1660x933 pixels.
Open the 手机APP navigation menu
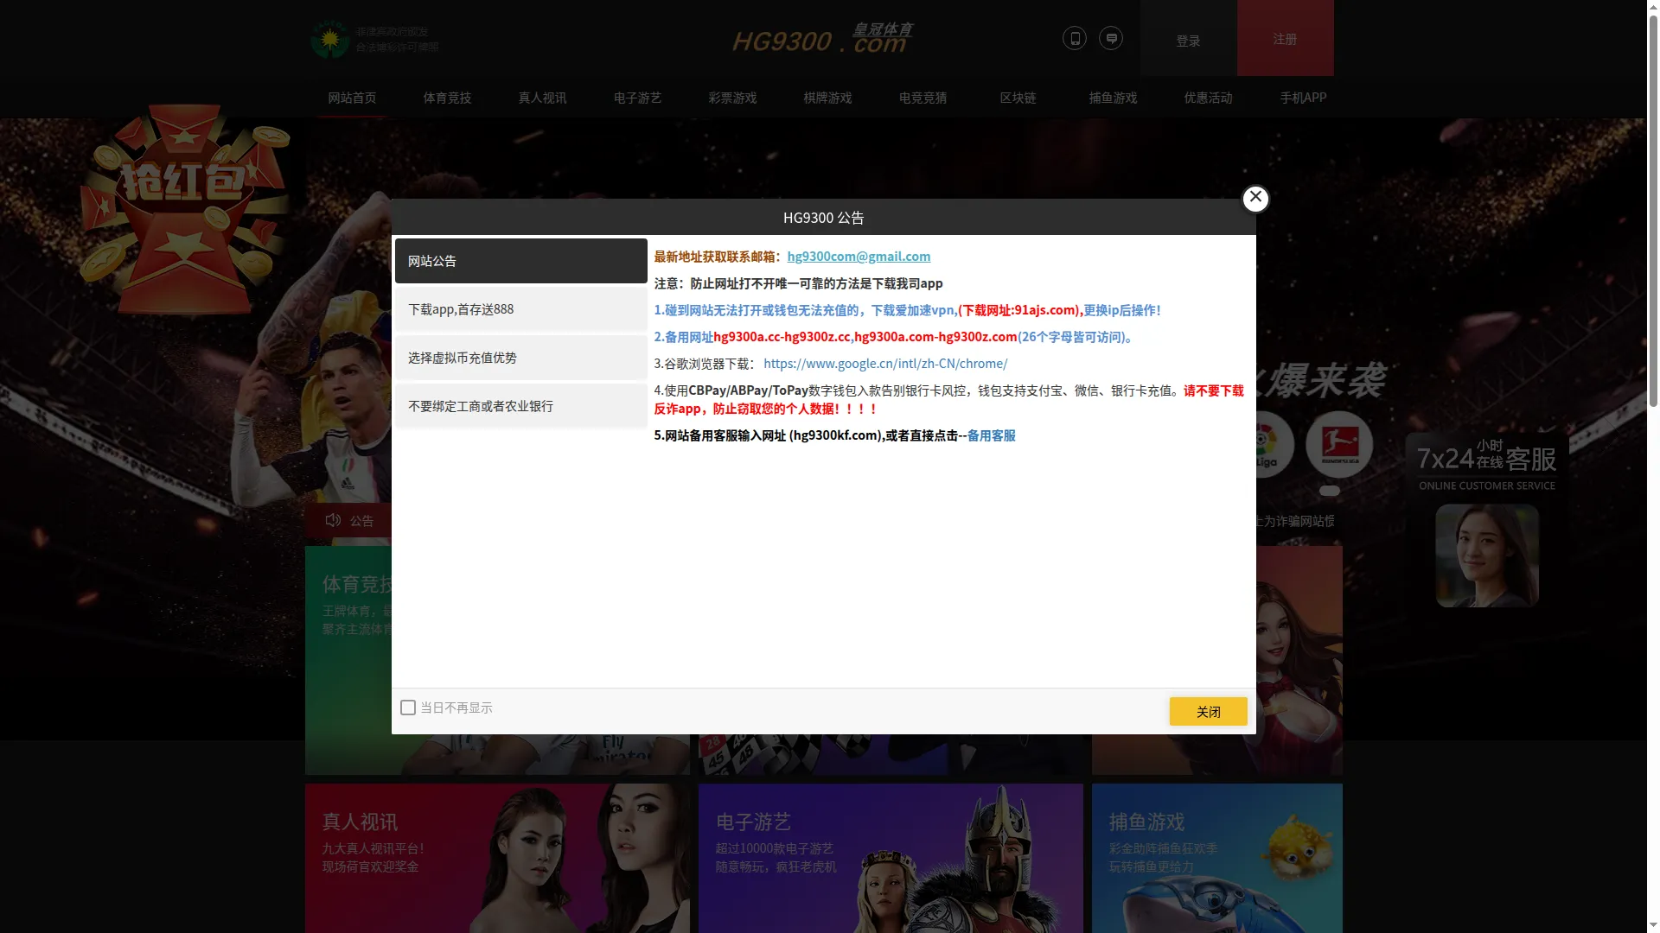pos(1303,98)
